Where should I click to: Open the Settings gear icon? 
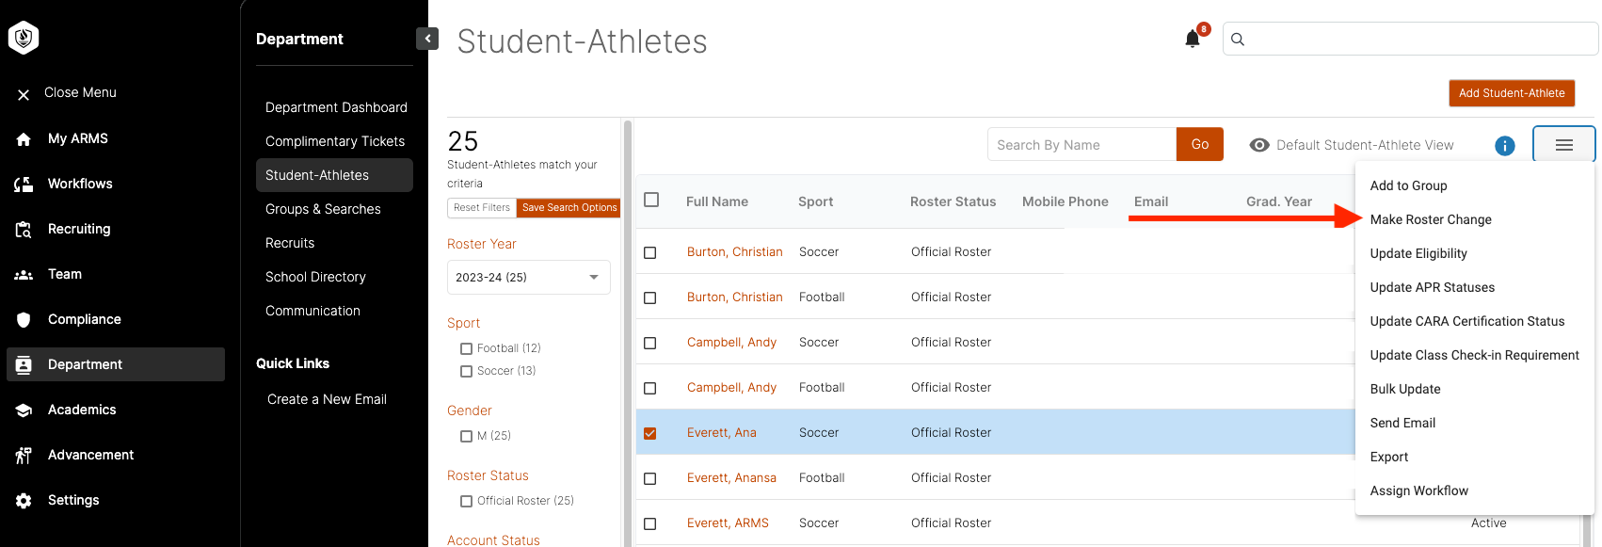[24, 501]
